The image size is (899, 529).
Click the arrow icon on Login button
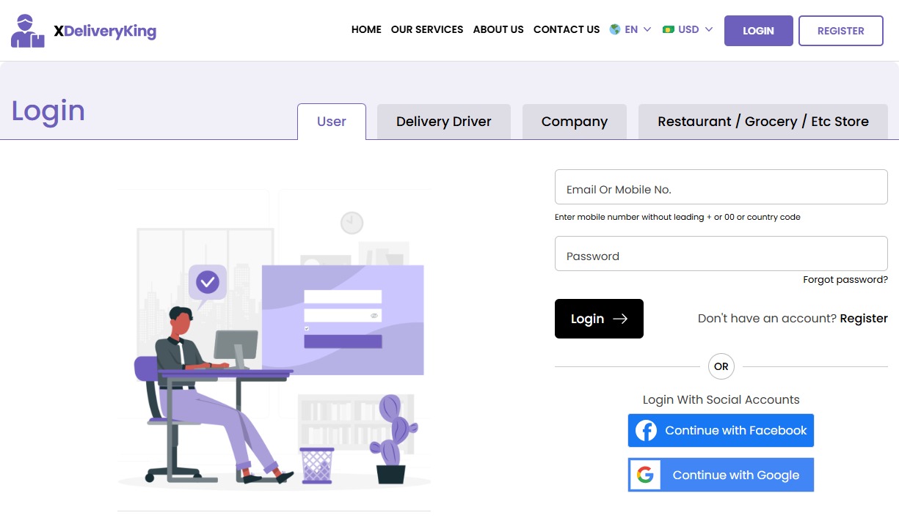(620, 319)
